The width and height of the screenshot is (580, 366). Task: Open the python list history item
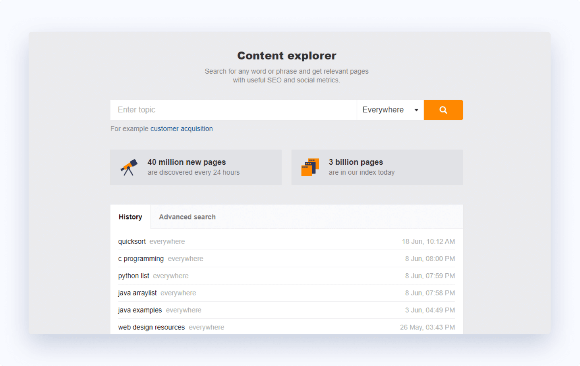pyautogui.click(x=133, y=275)
